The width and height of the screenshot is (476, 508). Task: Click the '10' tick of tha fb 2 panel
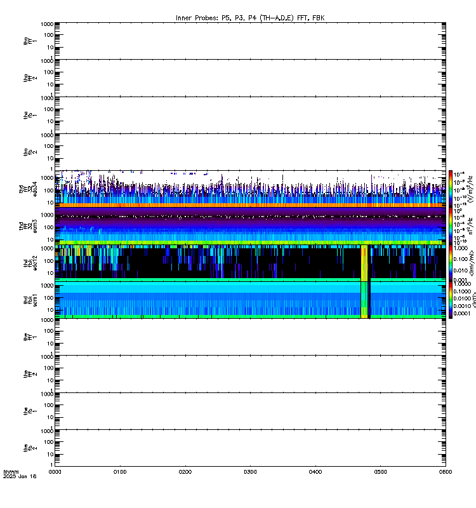click(50, 158)
